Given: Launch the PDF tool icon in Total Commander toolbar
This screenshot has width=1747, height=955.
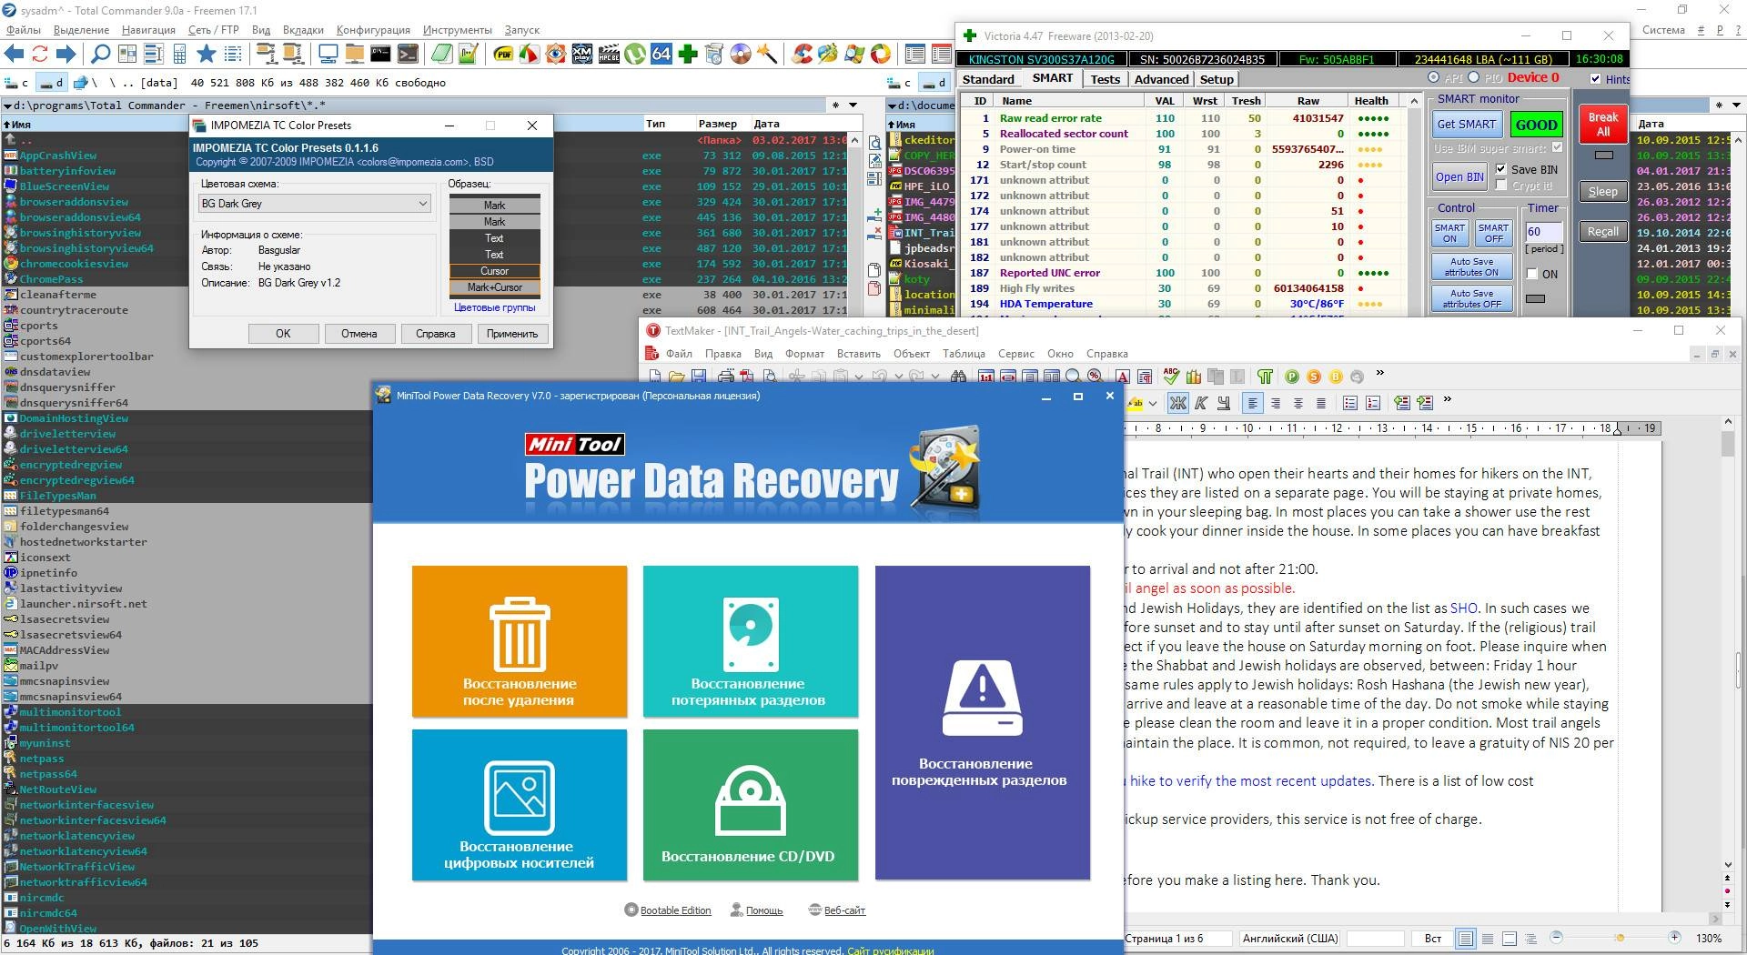Looking at the screenshot, I should coord(503,54).
